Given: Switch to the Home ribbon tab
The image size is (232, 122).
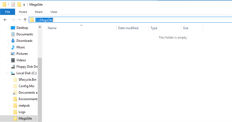Looking at the screenshot, I should pos(23,12).
